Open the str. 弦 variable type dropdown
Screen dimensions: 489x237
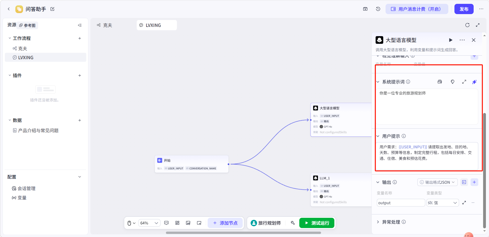click(443, 203)
